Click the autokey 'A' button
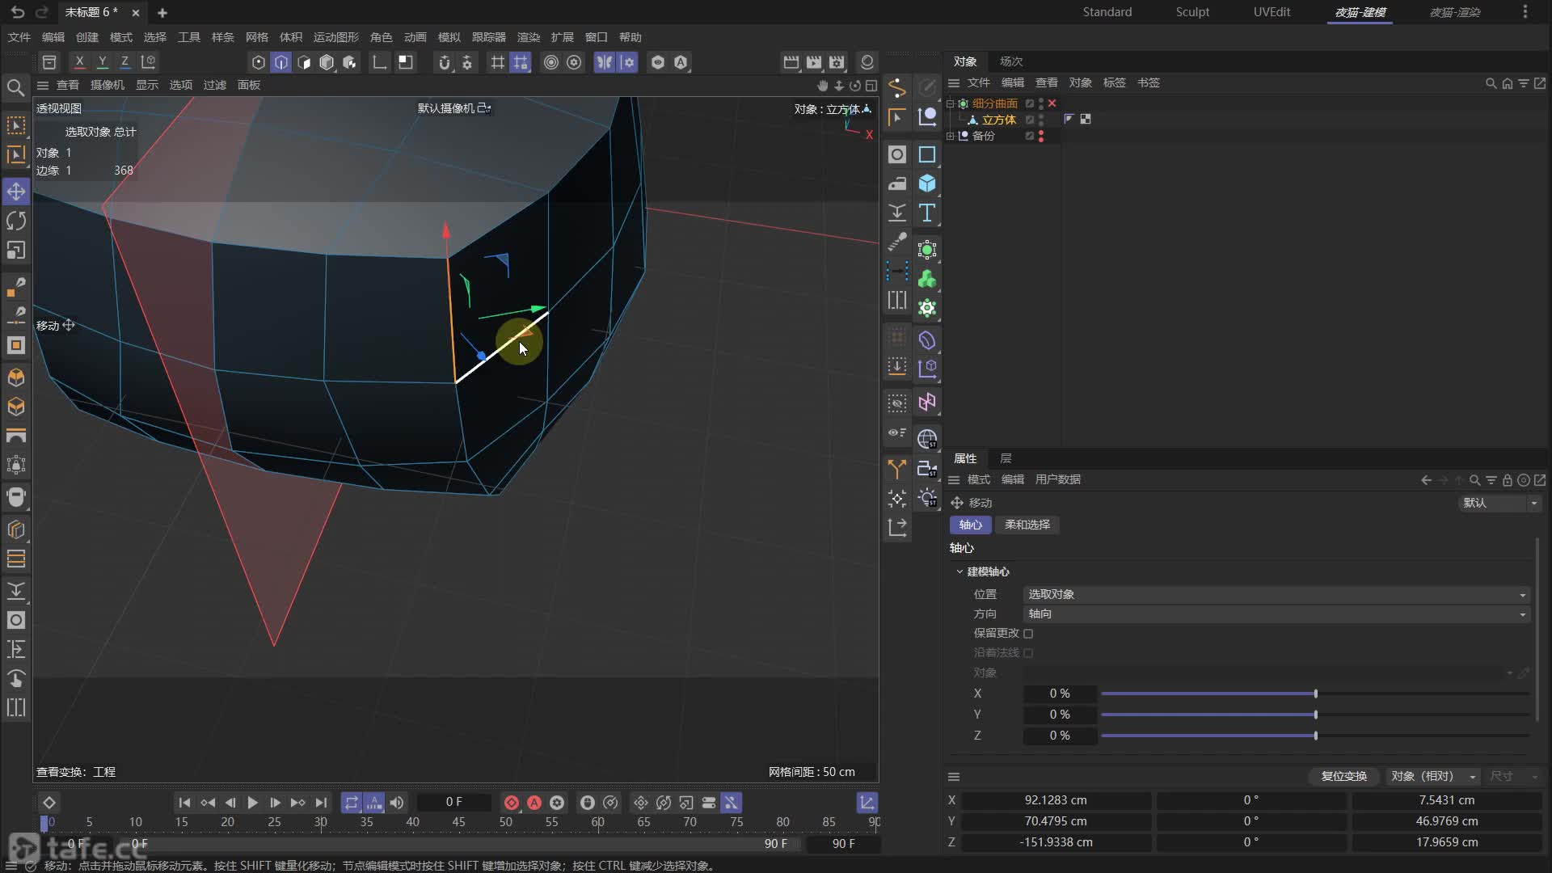1552x873 pixels. point(534,803)
